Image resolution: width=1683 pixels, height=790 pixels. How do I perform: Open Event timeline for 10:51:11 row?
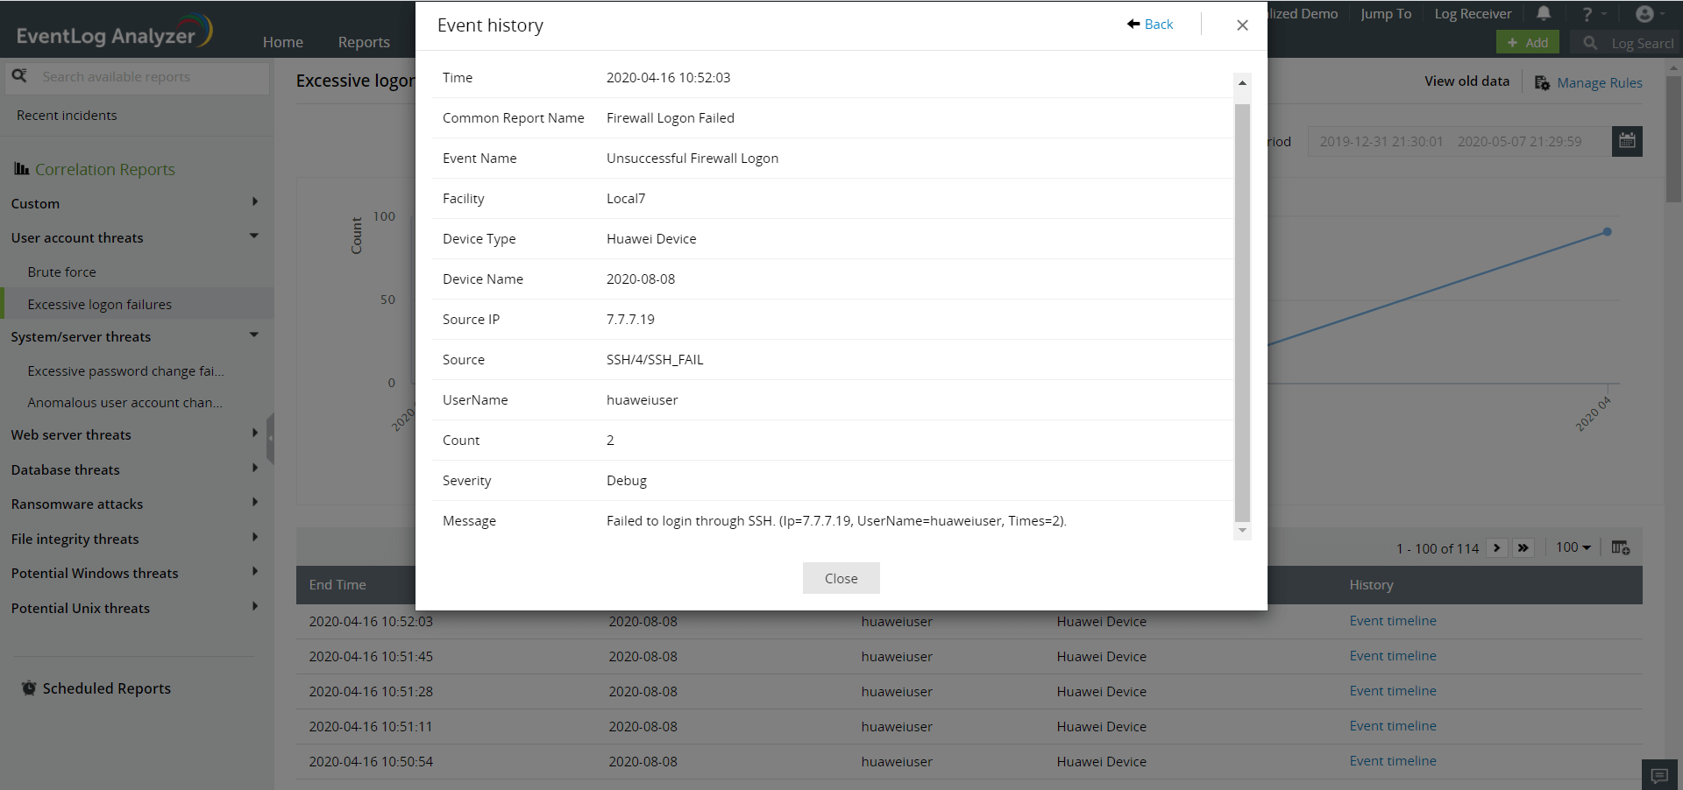tap(1393, 726)
